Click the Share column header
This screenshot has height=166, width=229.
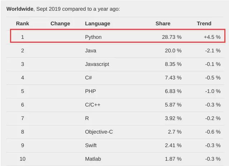163,24
